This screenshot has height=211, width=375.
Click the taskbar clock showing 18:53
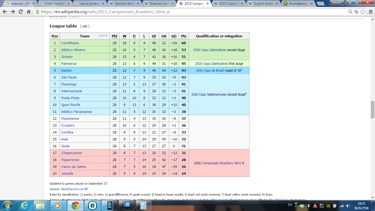click(362, 206)
